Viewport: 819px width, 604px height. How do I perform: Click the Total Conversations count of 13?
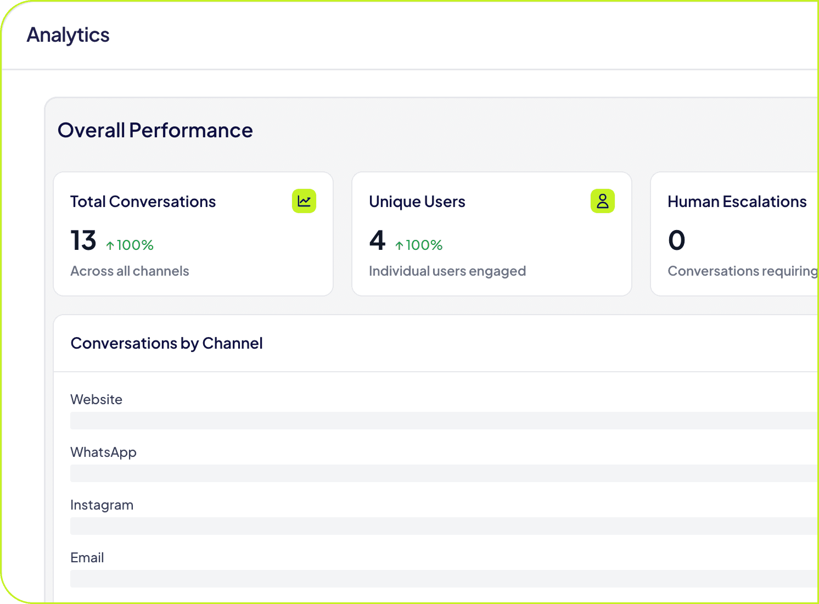coord(83,241)
